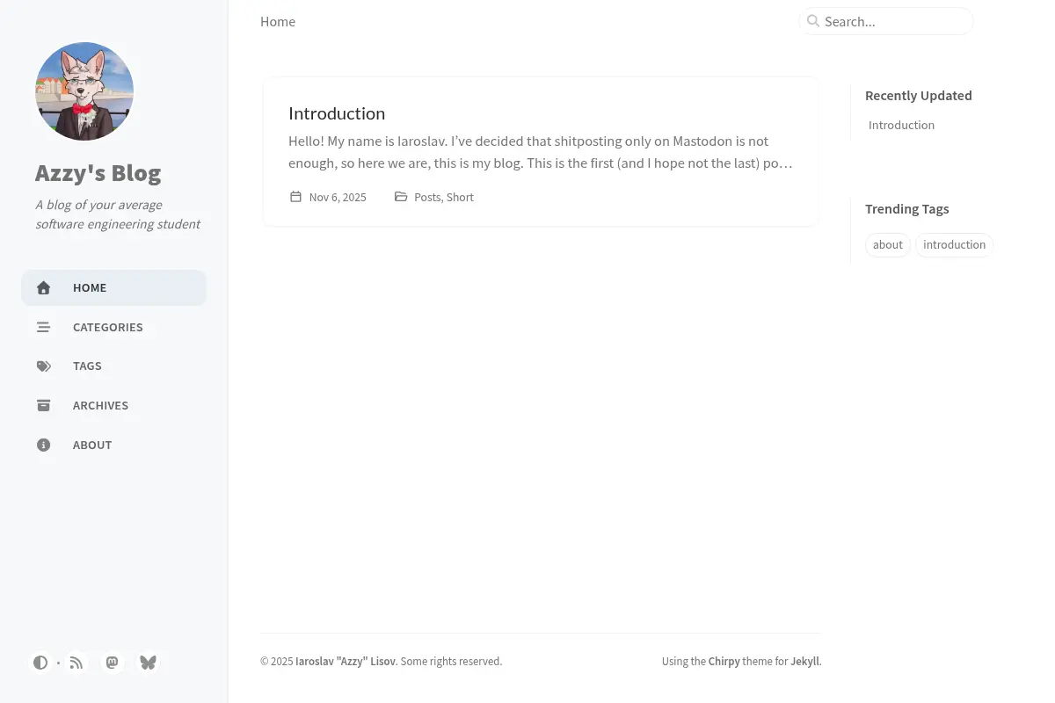Screen dimensions: 1055x703
Task: Click the Categories lines icon
Action: click(43, 327)
